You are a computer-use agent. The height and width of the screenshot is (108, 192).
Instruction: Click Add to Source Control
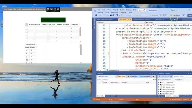[179, 99]
